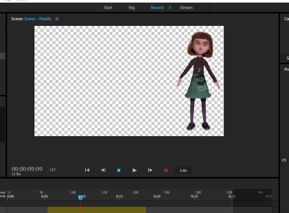Switch to the Start workspace
The width and height of the screenshot is (289, 213).
click(108, 7)
